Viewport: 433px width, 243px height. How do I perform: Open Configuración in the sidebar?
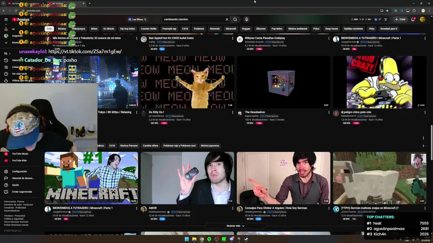[19, 171]
